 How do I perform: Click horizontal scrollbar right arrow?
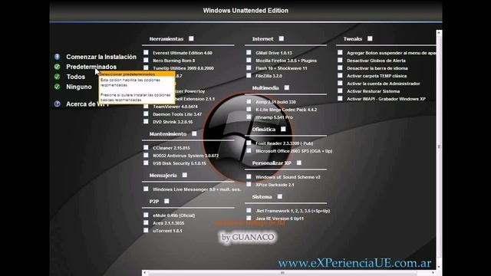pyautogui.click(x=433, y=273)
